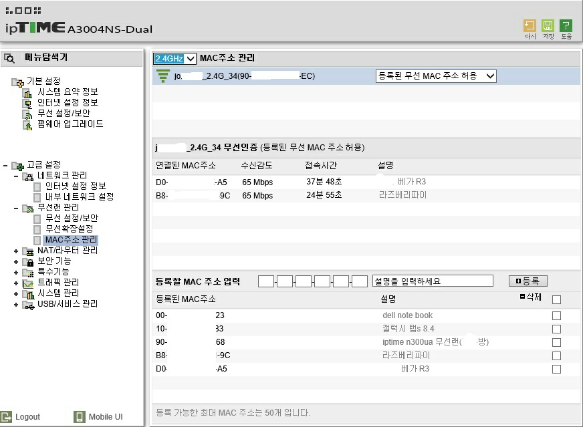
Task: Click the 다시 (refresh) icon
Action: point(530,25)
